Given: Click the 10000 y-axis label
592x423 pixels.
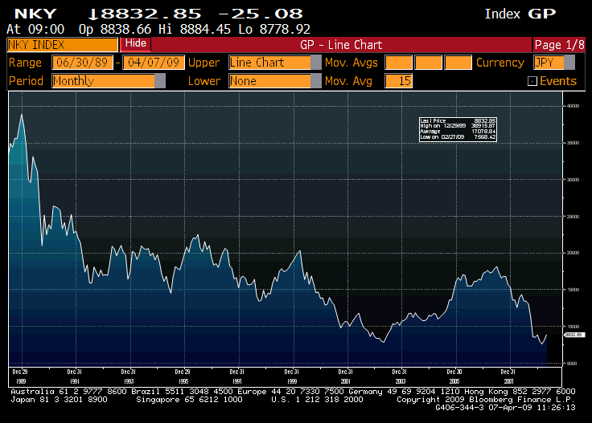Looking at the screenshot, I should [573, 327].
